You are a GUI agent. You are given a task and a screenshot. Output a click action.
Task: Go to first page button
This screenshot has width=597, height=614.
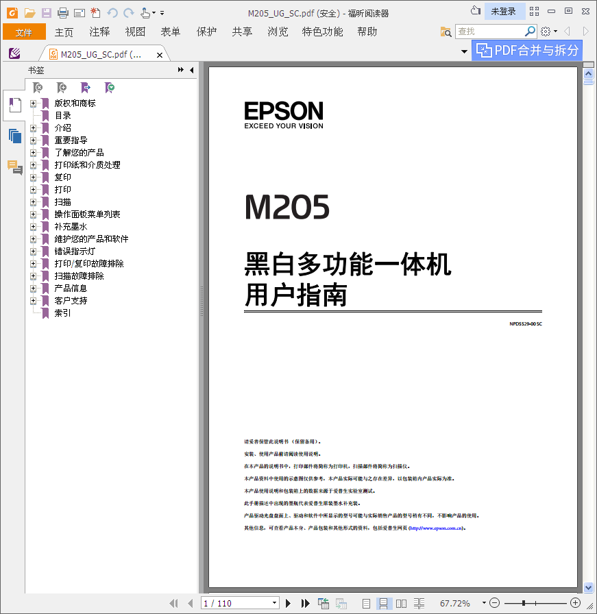point(173,603)
